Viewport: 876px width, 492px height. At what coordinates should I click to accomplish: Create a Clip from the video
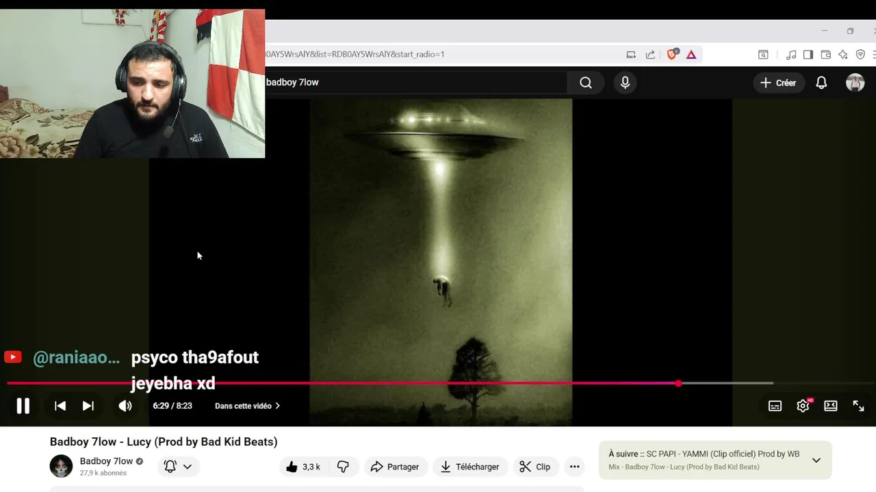tap(534, 467)
